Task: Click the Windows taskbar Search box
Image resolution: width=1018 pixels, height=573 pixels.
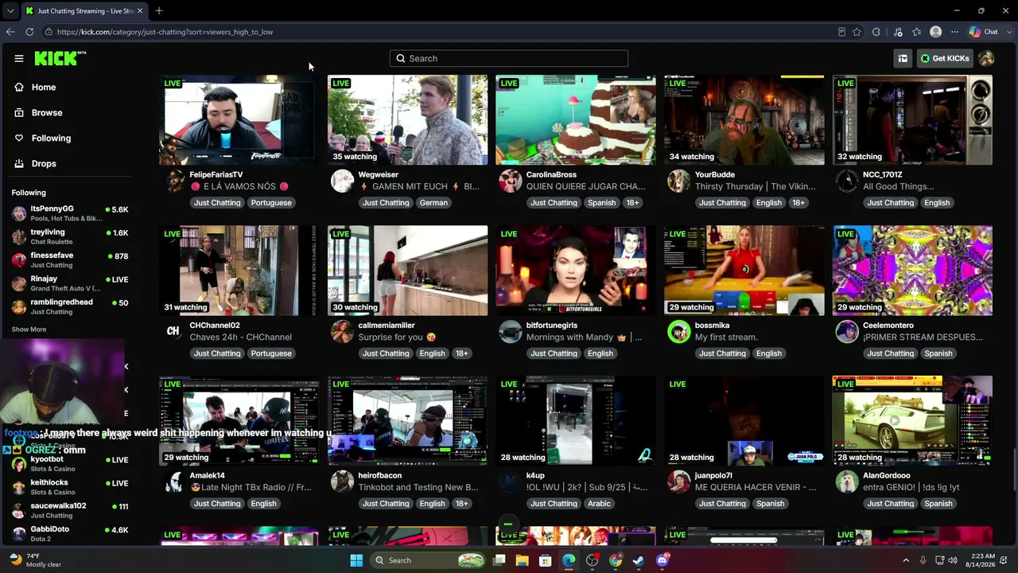Action: (x=429, y=560)
